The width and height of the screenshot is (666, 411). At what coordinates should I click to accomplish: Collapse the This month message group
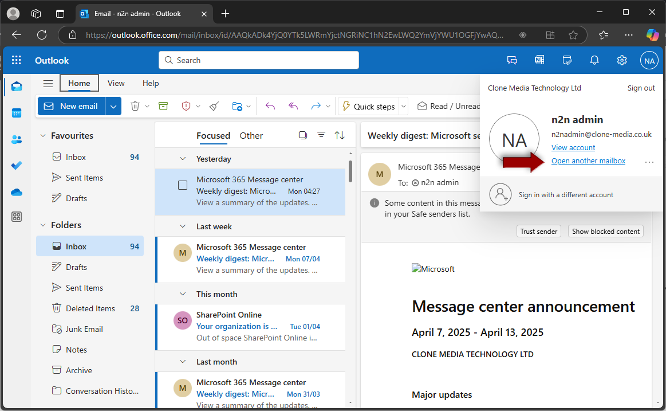coord(183,293)
